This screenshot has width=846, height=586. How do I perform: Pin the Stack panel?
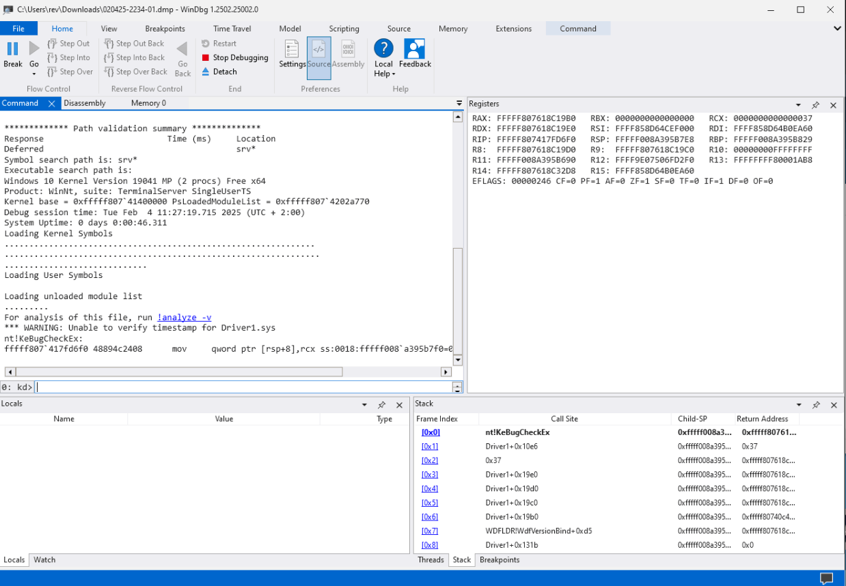815,405
